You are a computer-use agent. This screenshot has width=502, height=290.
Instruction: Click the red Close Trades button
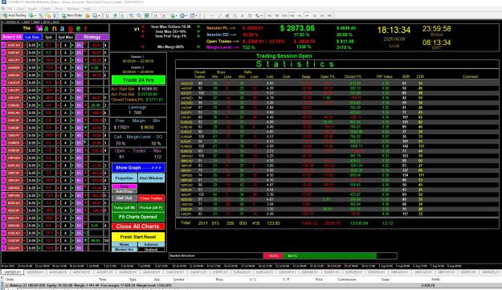pyautogui.click(x=152, y=198)
